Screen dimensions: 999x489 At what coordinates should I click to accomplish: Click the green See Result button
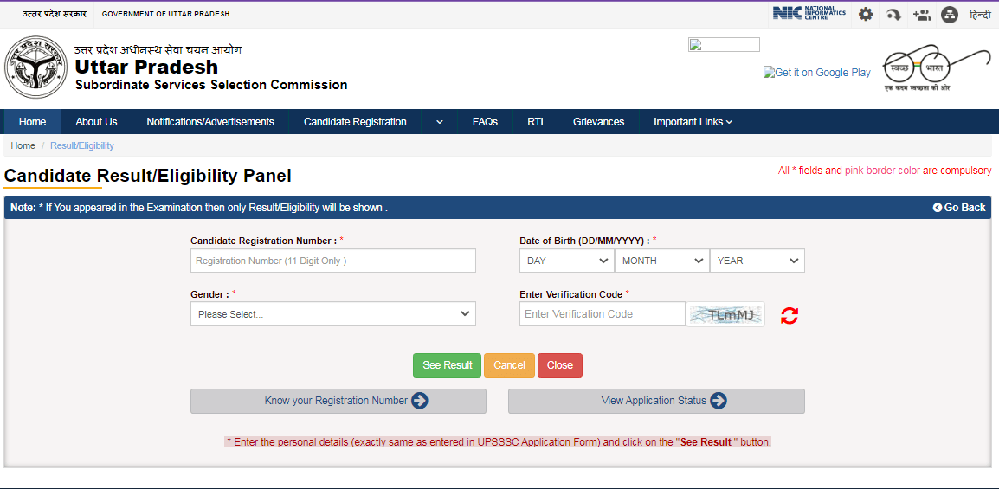tap(447, 365)
